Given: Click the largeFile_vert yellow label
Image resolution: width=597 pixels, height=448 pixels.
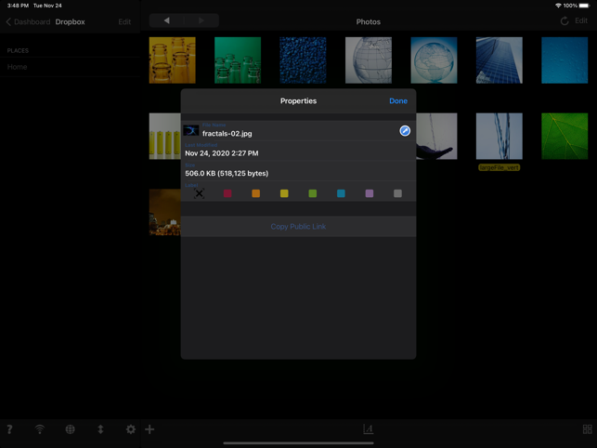Looking at the screenshot, I should click(500, 167).
